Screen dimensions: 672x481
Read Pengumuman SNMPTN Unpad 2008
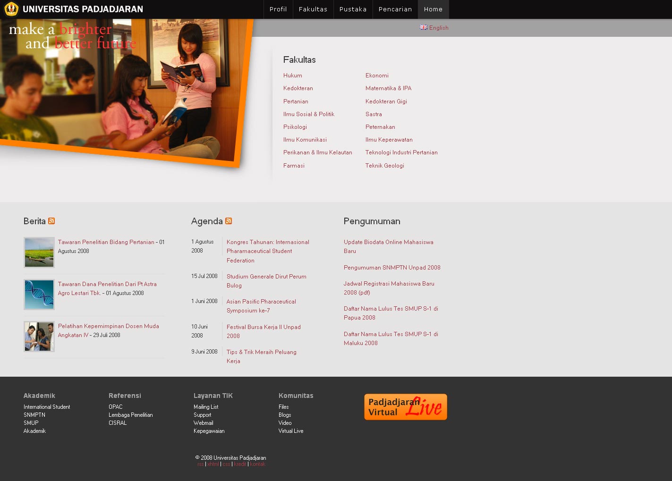tap(392, 268)
